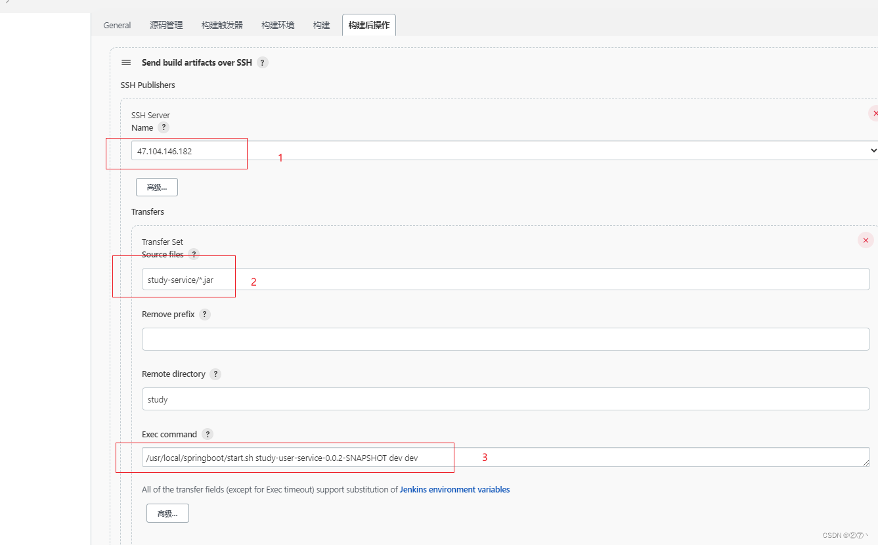Show help for Source files
This screenshot has width=878, height=545.
(x=194, y=254)
